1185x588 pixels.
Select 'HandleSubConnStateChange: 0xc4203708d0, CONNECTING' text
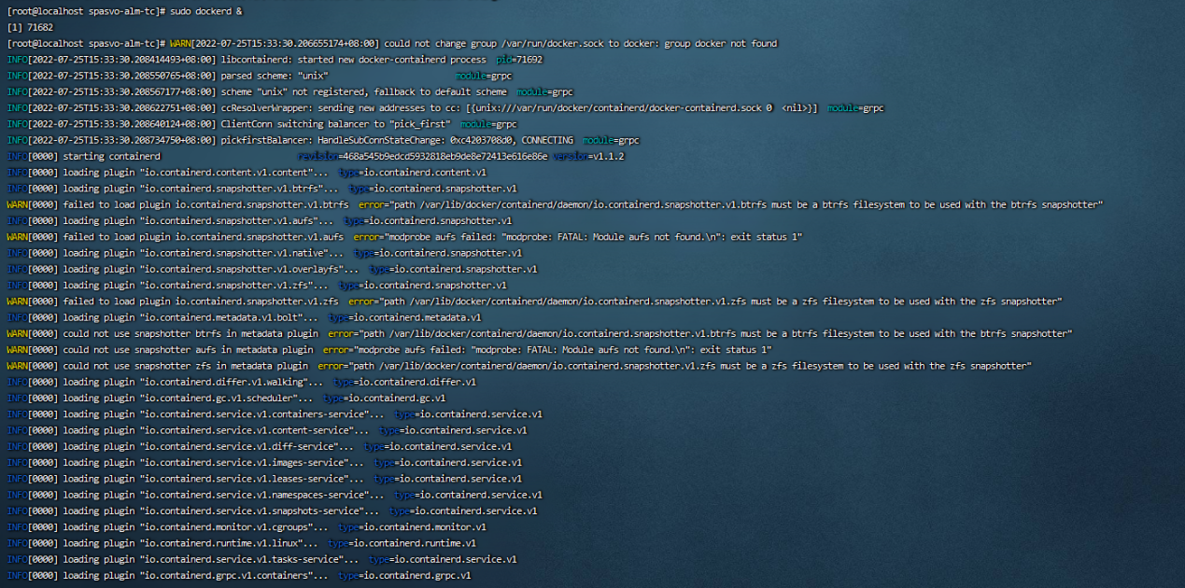[445, 140]
